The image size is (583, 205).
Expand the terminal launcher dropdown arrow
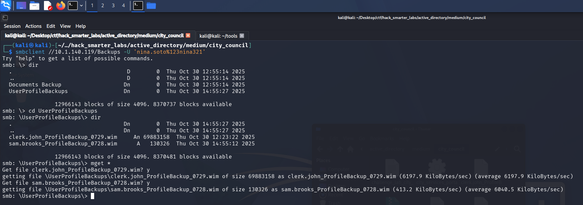pyautogui.click(x=81, y=6)
